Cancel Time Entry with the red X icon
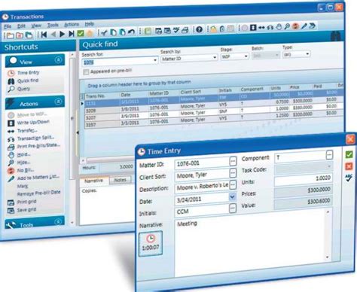This screenshot has height=292, width=357. point(349,166)
